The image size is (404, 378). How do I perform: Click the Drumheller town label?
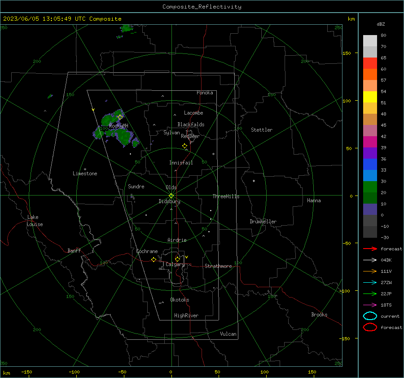point(263,222)
